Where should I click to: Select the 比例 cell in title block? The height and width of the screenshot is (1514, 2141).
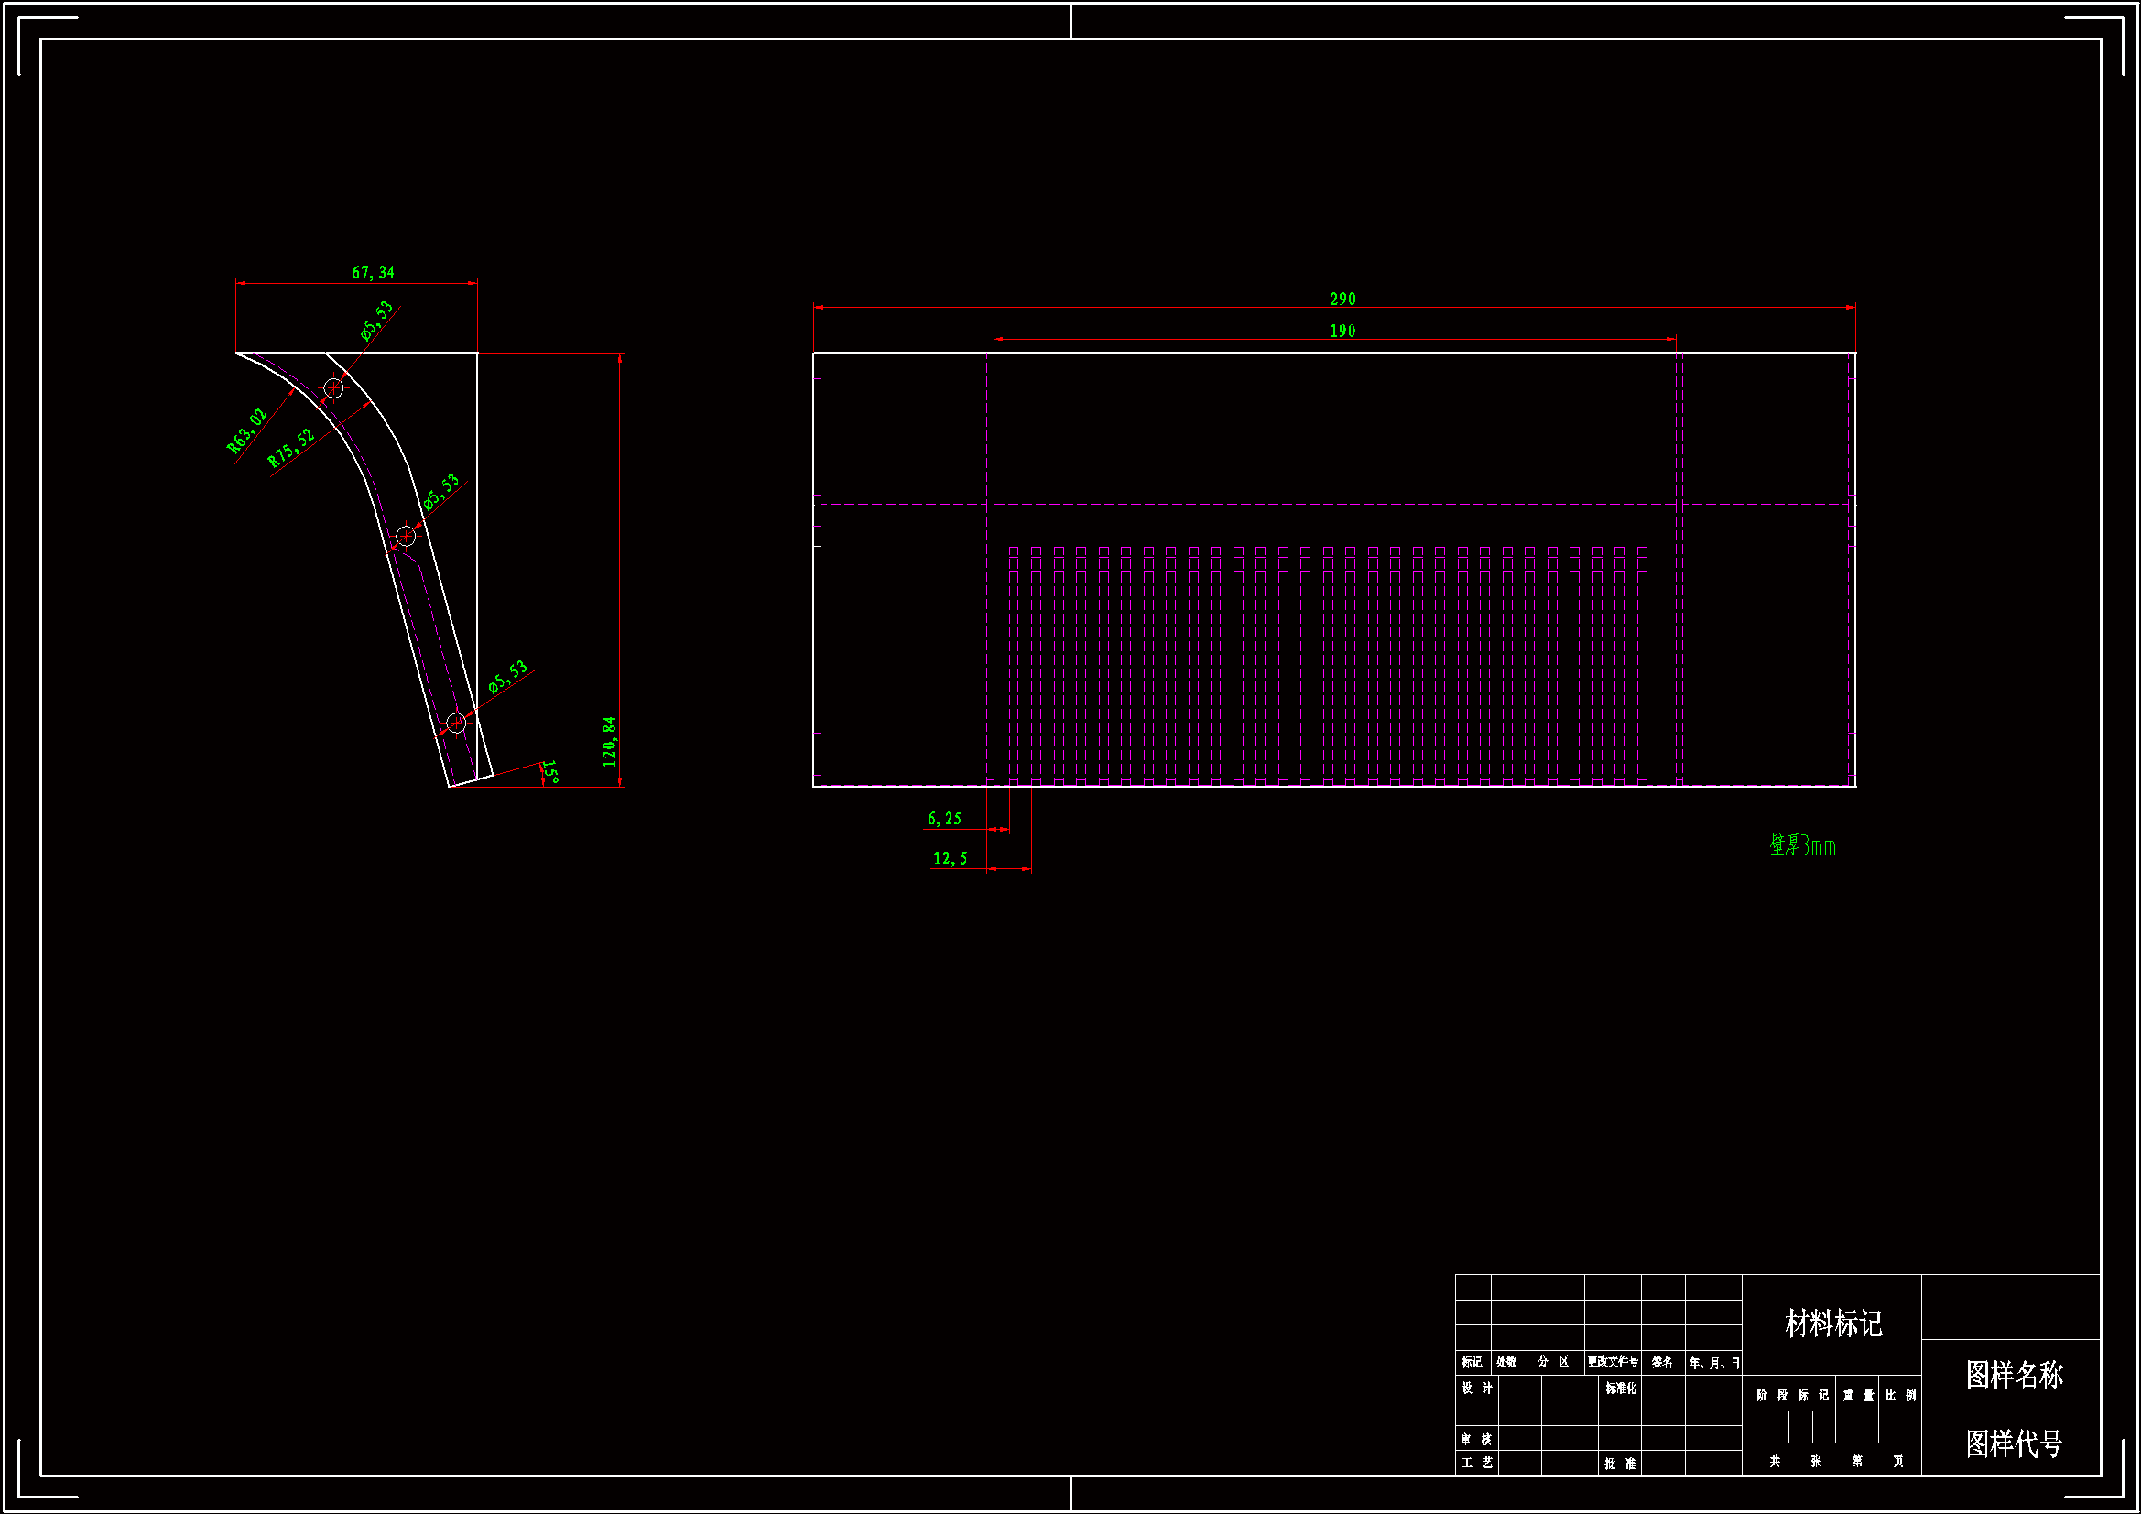pyautogui.click(x=1899, y=1395)
